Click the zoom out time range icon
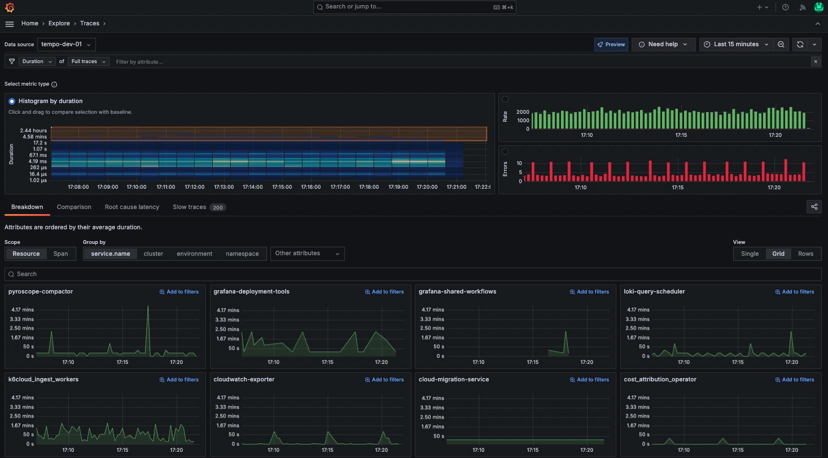Viewport: 828px width, 458px height. (x=781, y=45)
